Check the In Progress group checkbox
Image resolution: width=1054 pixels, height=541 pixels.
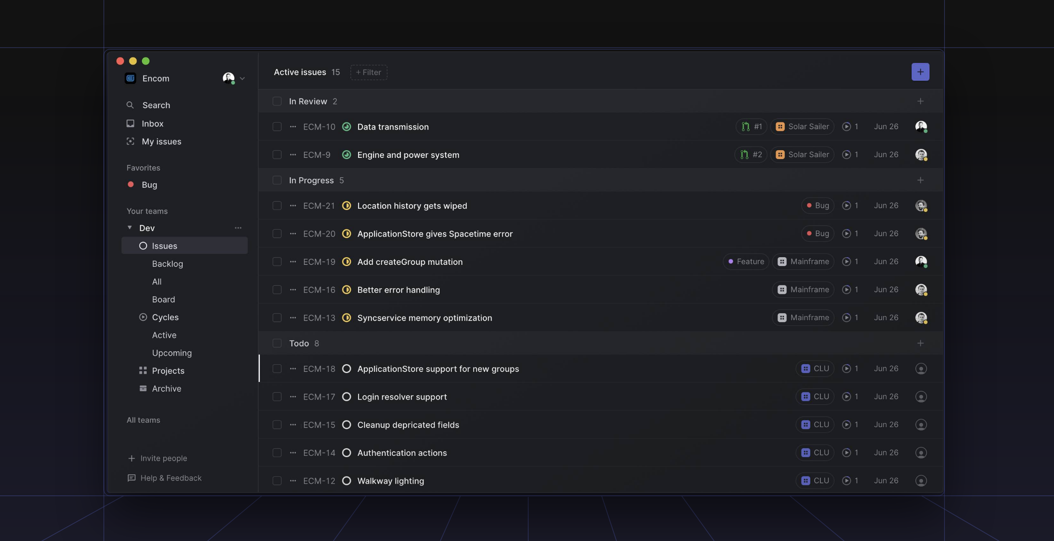click(277, 180)
